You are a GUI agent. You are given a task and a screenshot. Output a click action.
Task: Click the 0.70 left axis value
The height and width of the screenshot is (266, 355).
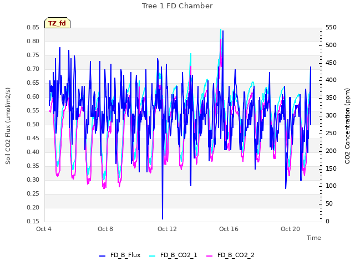[x=33, y=69]
